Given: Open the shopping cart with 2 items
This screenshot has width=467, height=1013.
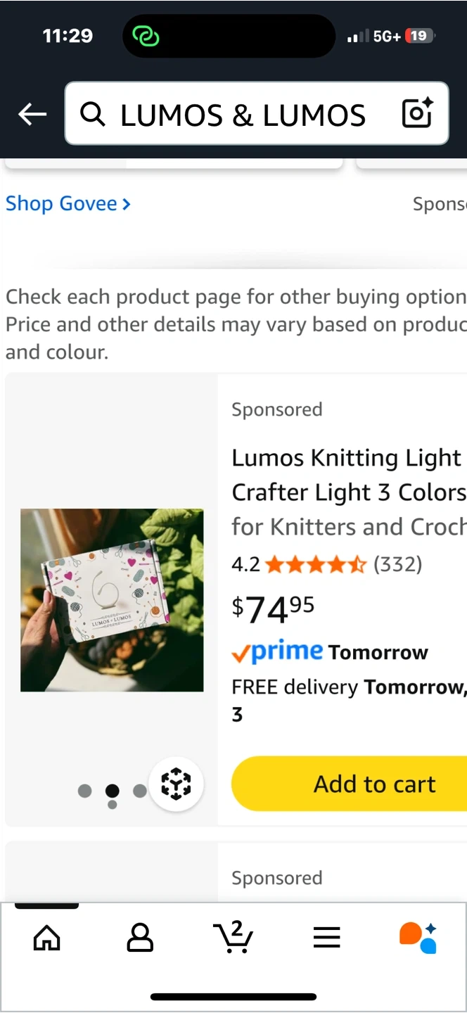Looking at the screenshot, I should pyautogui.click(x=233, y=936).
